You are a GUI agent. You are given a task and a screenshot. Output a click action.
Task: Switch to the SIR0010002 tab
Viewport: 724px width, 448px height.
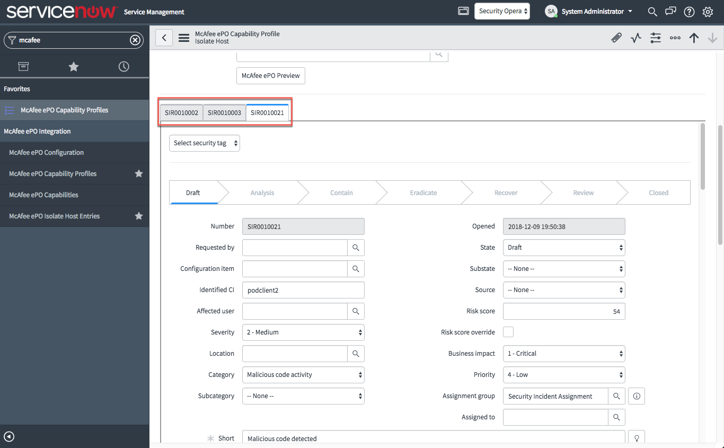181,113
